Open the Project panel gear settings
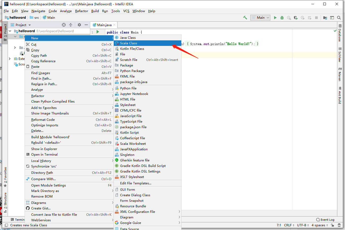This screenshot has width=345, height=230. click(79, 25)
